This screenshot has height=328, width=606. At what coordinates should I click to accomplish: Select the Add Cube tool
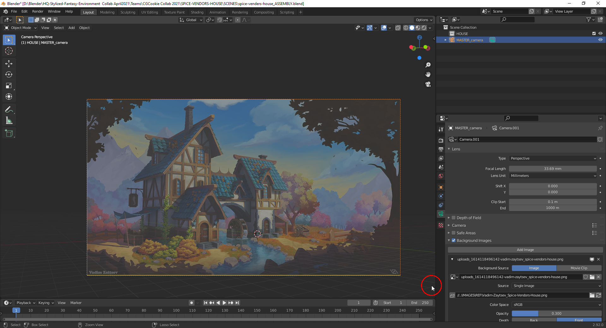click(9, 133)
